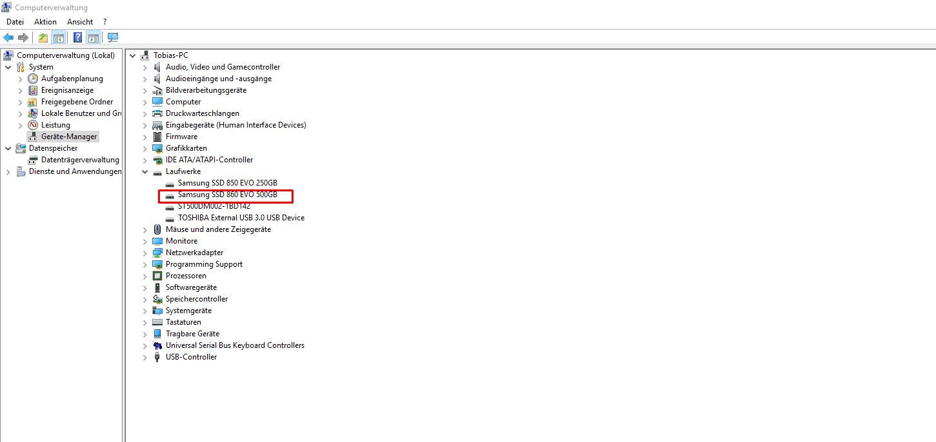Click the Datenträgerverwaltung disk icon
Image resolution: width=936 pixels, height=442 pixels.
point(33,160)
